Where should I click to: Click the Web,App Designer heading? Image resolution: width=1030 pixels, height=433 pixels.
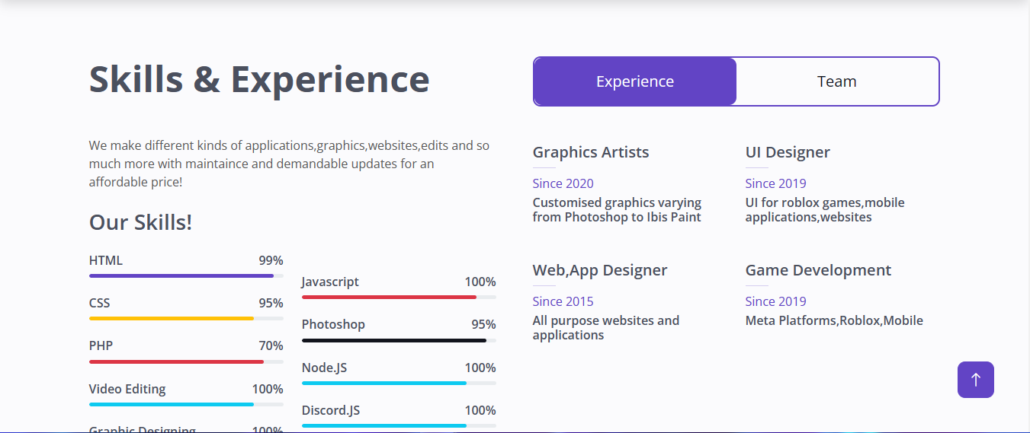600,270
